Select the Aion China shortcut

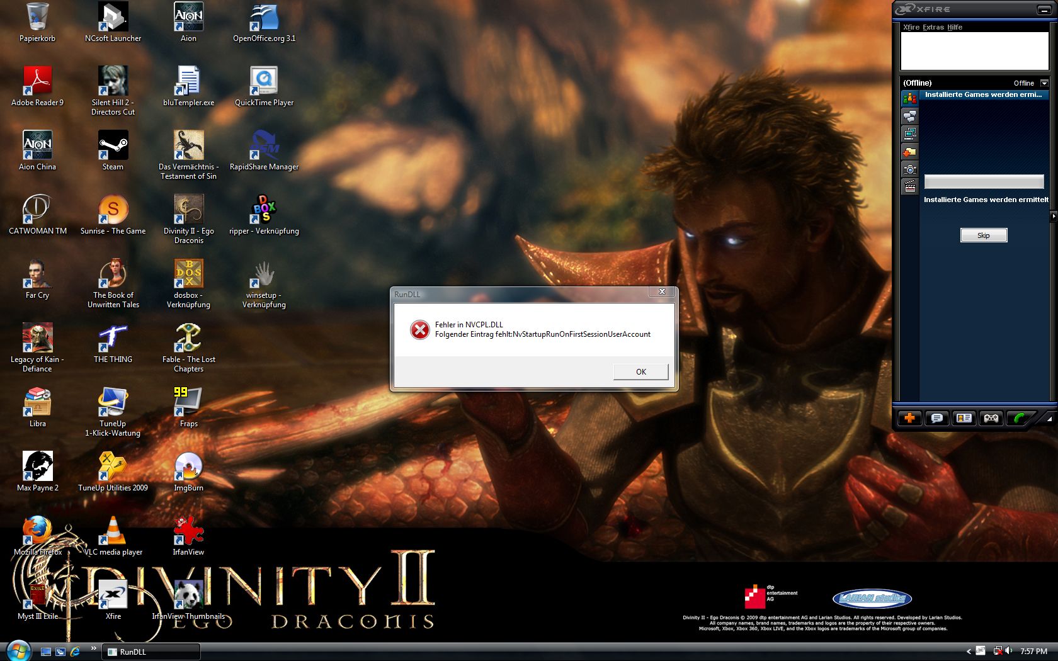37,151
